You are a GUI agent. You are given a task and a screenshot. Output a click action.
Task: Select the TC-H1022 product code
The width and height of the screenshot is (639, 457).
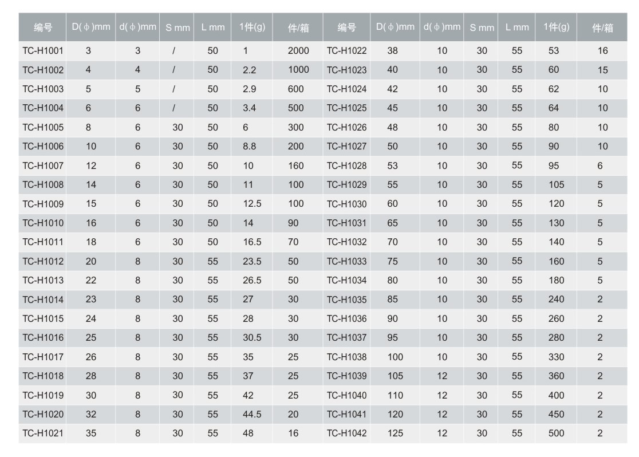(x=346, y=51)
